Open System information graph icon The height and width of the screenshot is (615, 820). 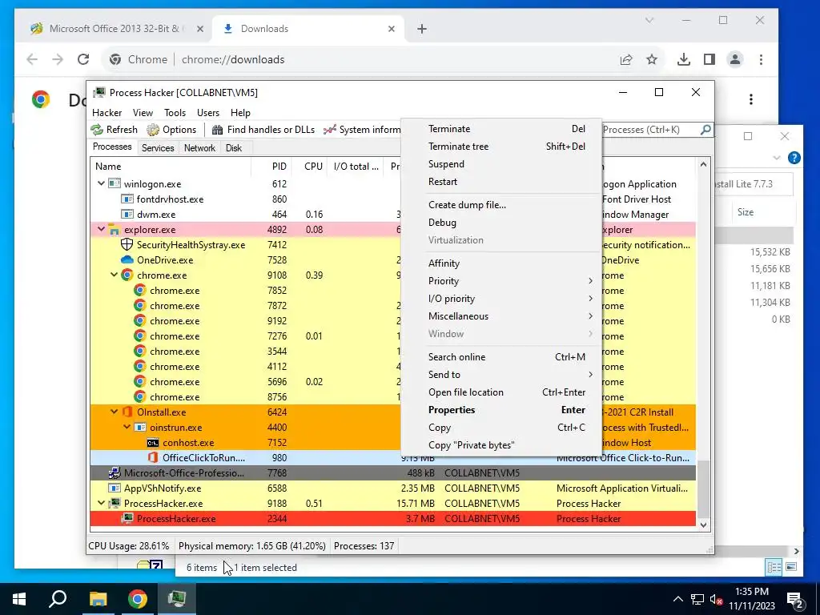(x=329, y=130)
